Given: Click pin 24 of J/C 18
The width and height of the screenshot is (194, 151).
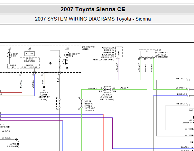Looking at the screenshot, I should 57,98.
